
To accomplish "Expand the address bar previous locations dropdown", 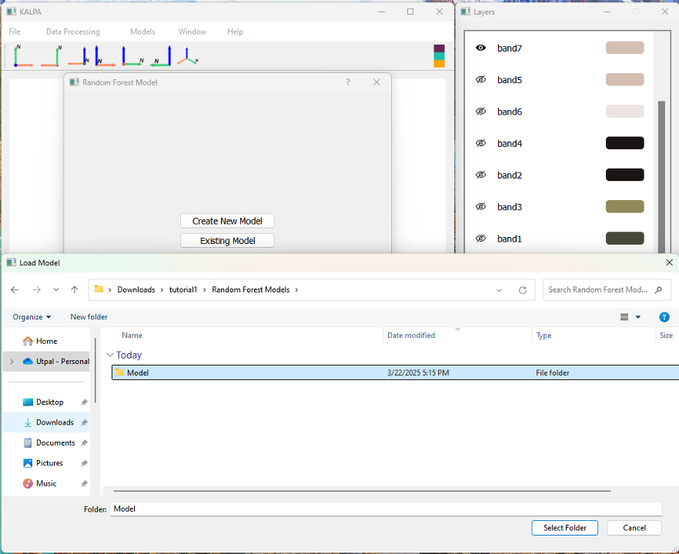I will 499,290.
